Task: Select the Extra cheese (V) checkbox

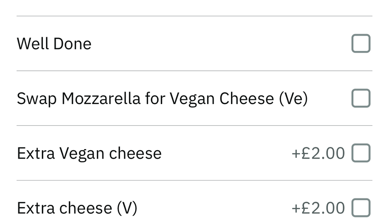Action: pyautogui.click(x=361, y=207)
